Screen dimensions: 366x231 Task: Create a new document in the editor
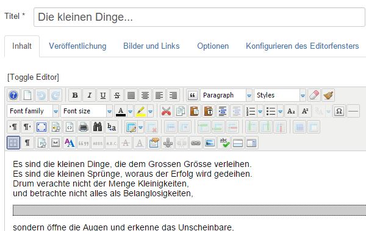[27, 95]
